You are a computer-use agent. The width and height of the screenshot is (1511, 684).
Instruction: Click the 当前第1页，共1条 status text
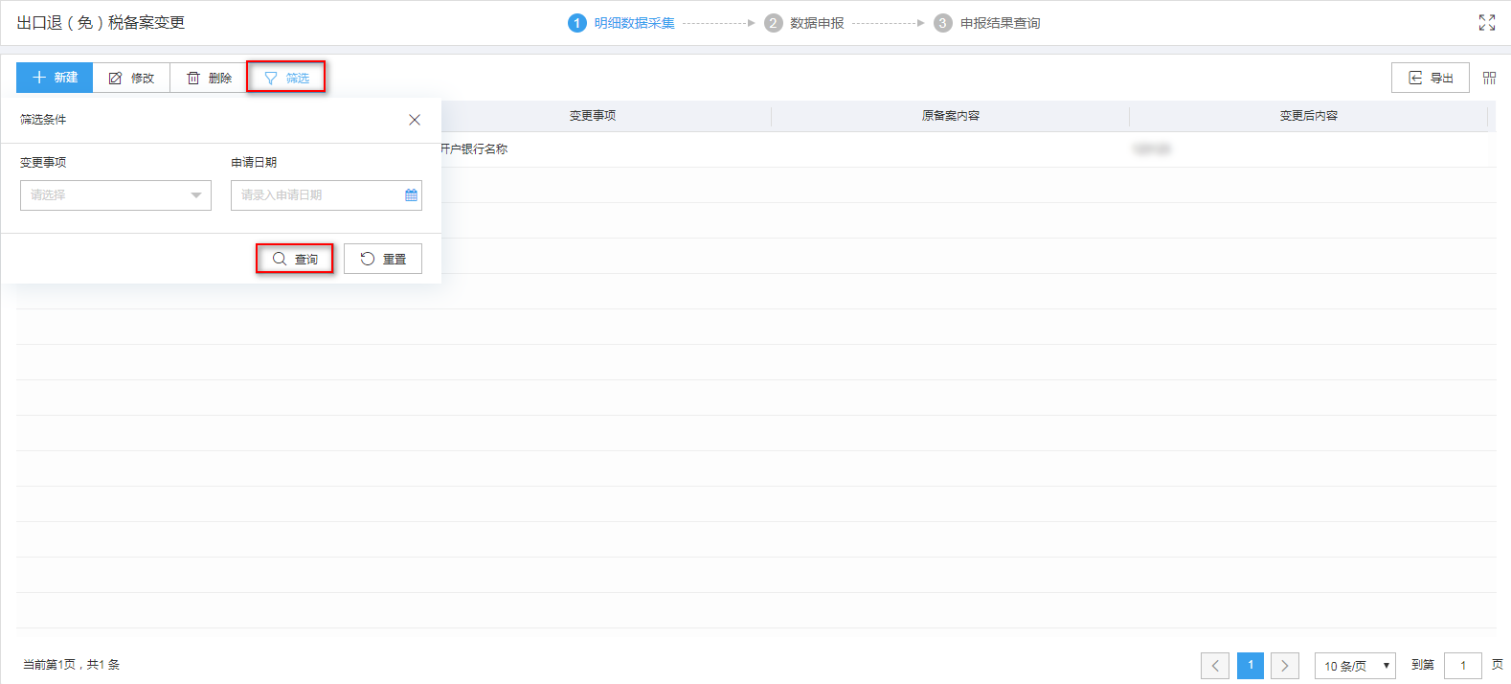(71, 665)
